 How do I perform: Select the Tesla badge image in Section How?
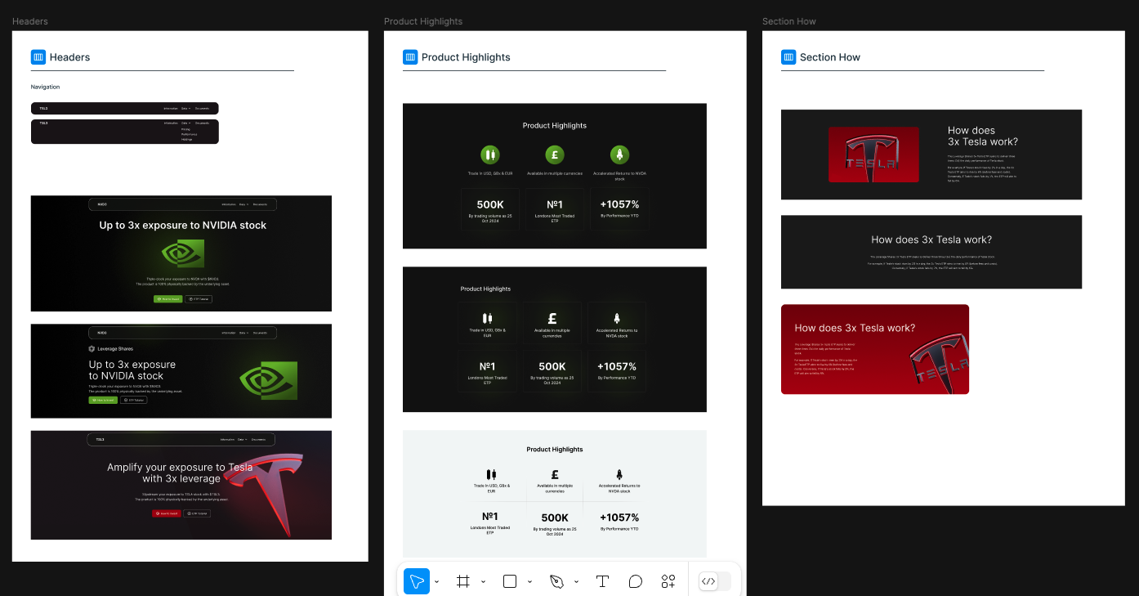pos(873,155)
